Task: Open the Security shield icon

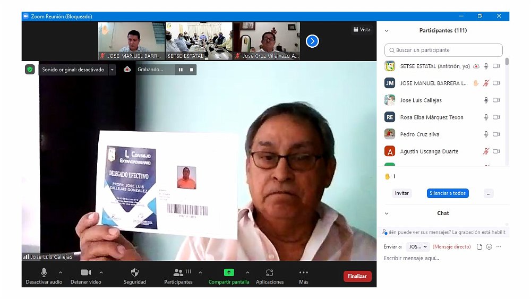Action: 134,272
